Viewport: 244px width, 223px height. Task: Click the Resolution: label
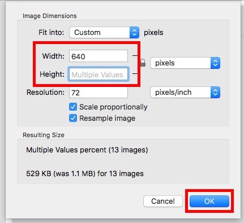(45, 93)
